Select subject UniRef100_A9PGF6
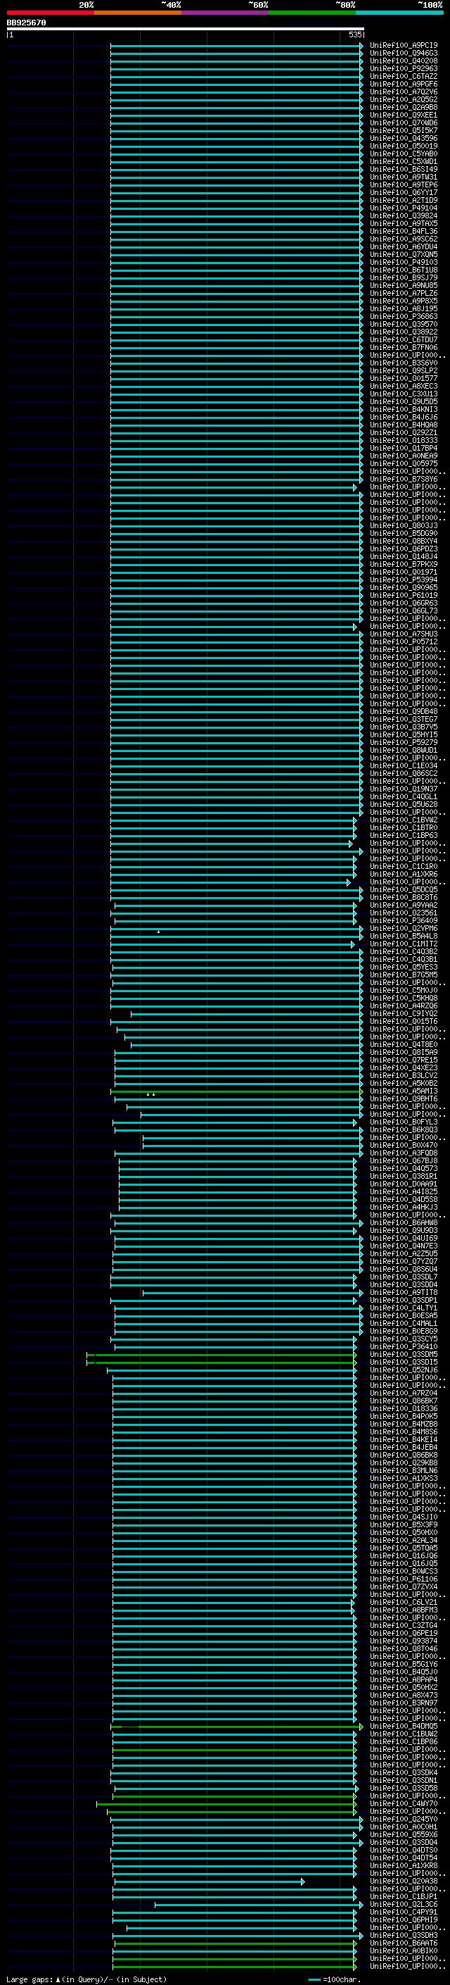The width and height of the screenshot is (450, 1985). point(404,84)
